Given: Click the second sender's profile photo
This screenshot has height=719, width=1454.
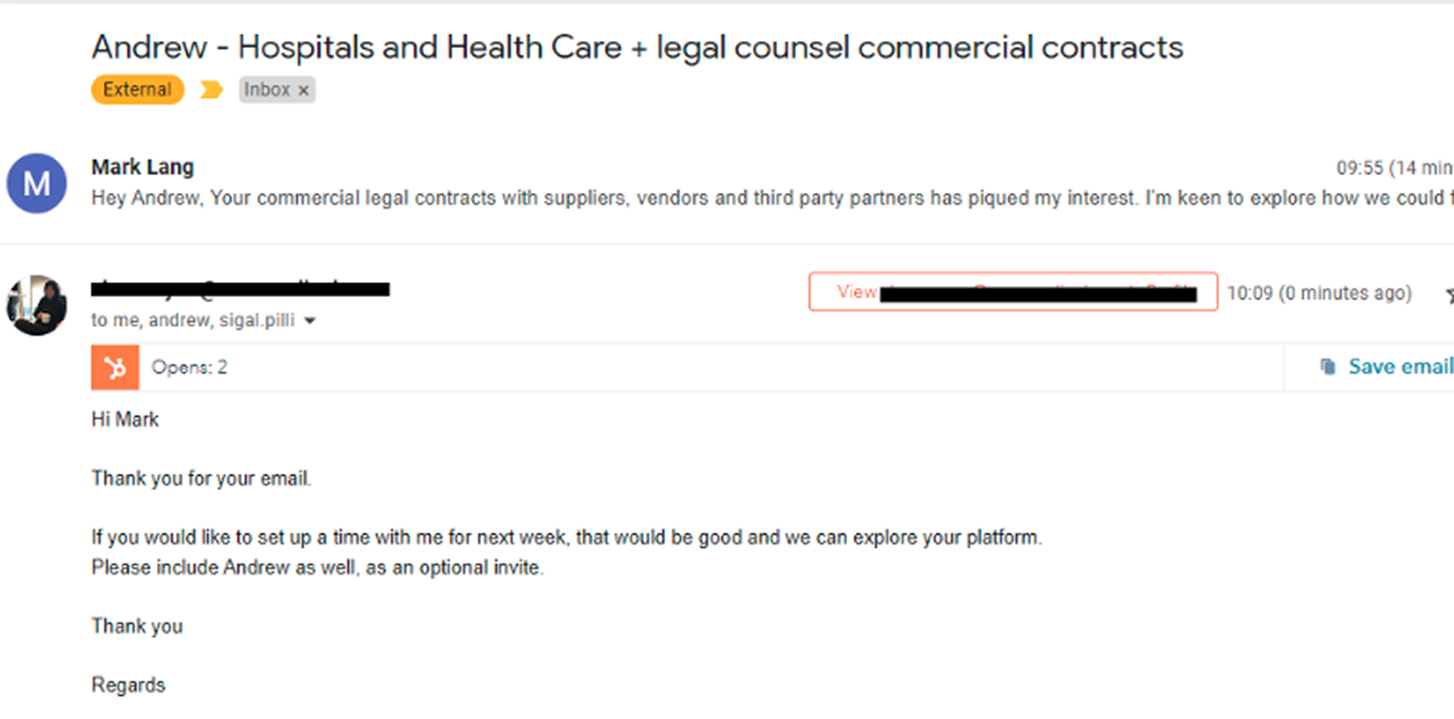Looking at the screenshot, I should pyautogui.click(x=37, y=305).
